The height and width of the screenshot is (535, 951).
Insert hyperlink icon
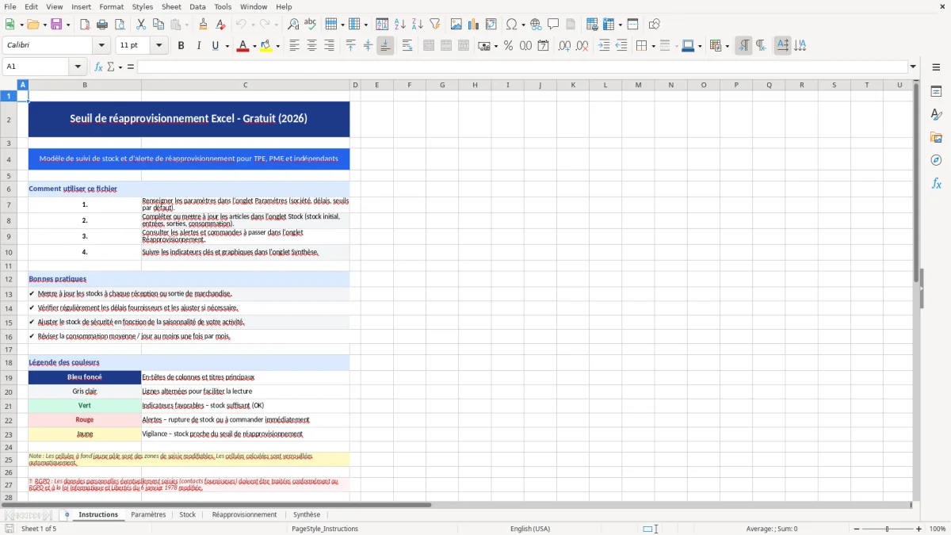click(x=536, y=25)
